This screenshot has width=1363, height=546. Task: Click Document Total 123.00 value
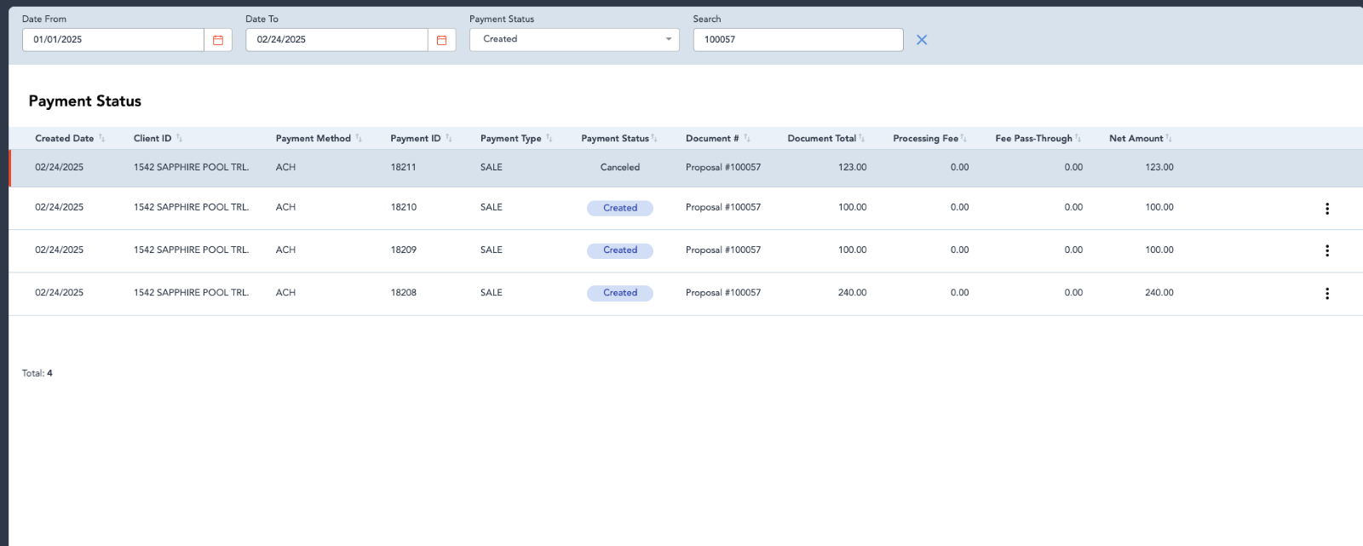(x=853, y=168)
